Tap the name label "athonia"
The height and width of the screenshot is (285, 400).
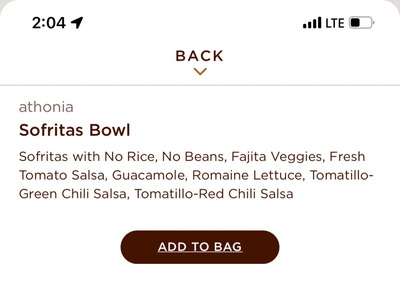(x=46, y=107)
